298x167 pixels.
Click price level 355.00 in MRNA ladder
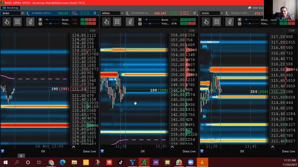pyautogui.click(x=177, y=50)
